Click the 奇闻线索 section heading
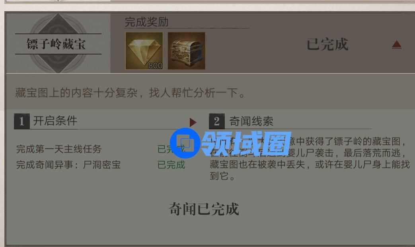 (x=251, y=121)
